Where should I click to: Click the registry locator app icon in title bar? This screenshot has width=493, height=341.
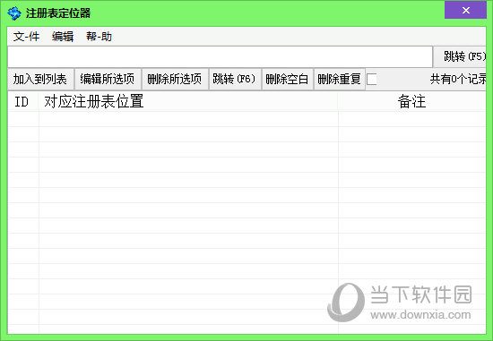coord(14,13)
